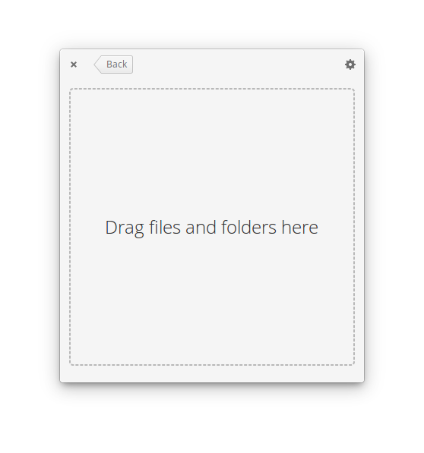Go back using the Back button
The height and width of the screenshot is (453, 424).
point(113,64)
